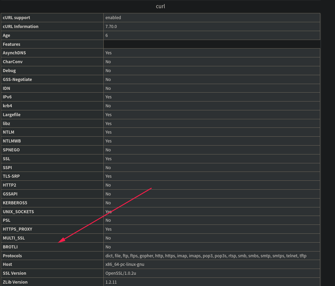The width and height of the screenshot is (335, 286).
Task: Click the "Protocols" row label
Action: 12,256
